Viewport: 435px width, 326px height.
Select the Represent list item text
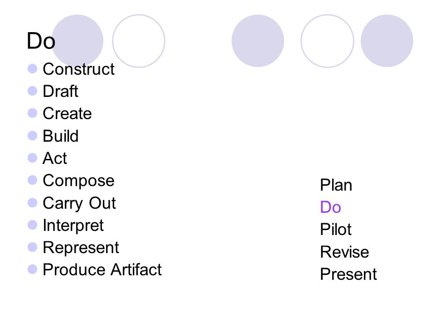(81, 248)
